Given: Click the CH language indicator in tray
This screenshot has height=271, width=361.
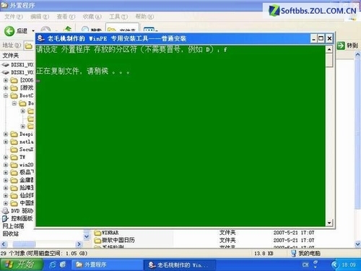Looking at the screenshot, I should tap(305, 264).
